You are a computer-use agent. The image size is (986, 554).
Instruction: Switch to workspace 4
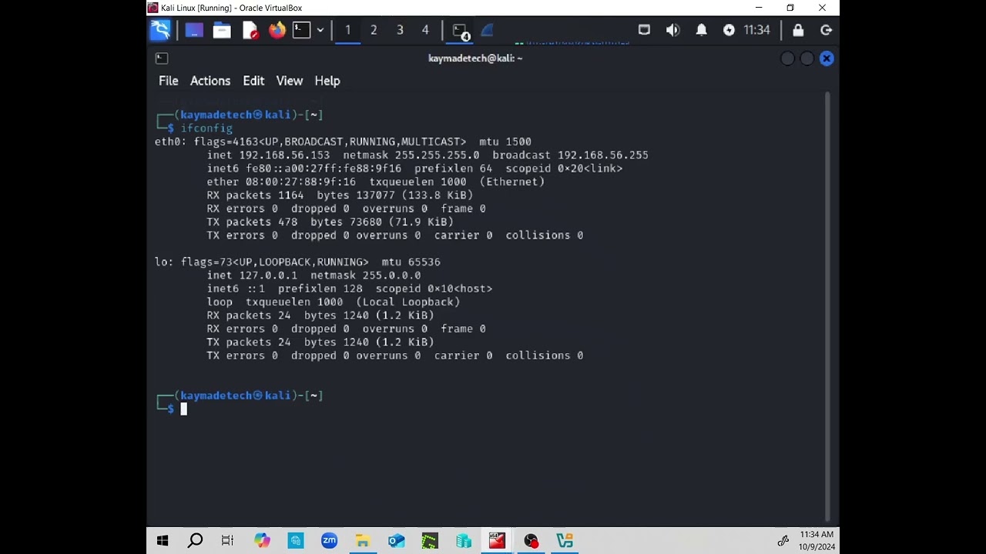coord(425,30)
